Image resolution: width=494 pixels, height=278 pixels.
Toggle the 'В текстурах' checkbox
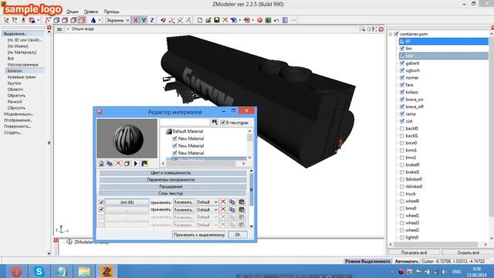(223, 122)
